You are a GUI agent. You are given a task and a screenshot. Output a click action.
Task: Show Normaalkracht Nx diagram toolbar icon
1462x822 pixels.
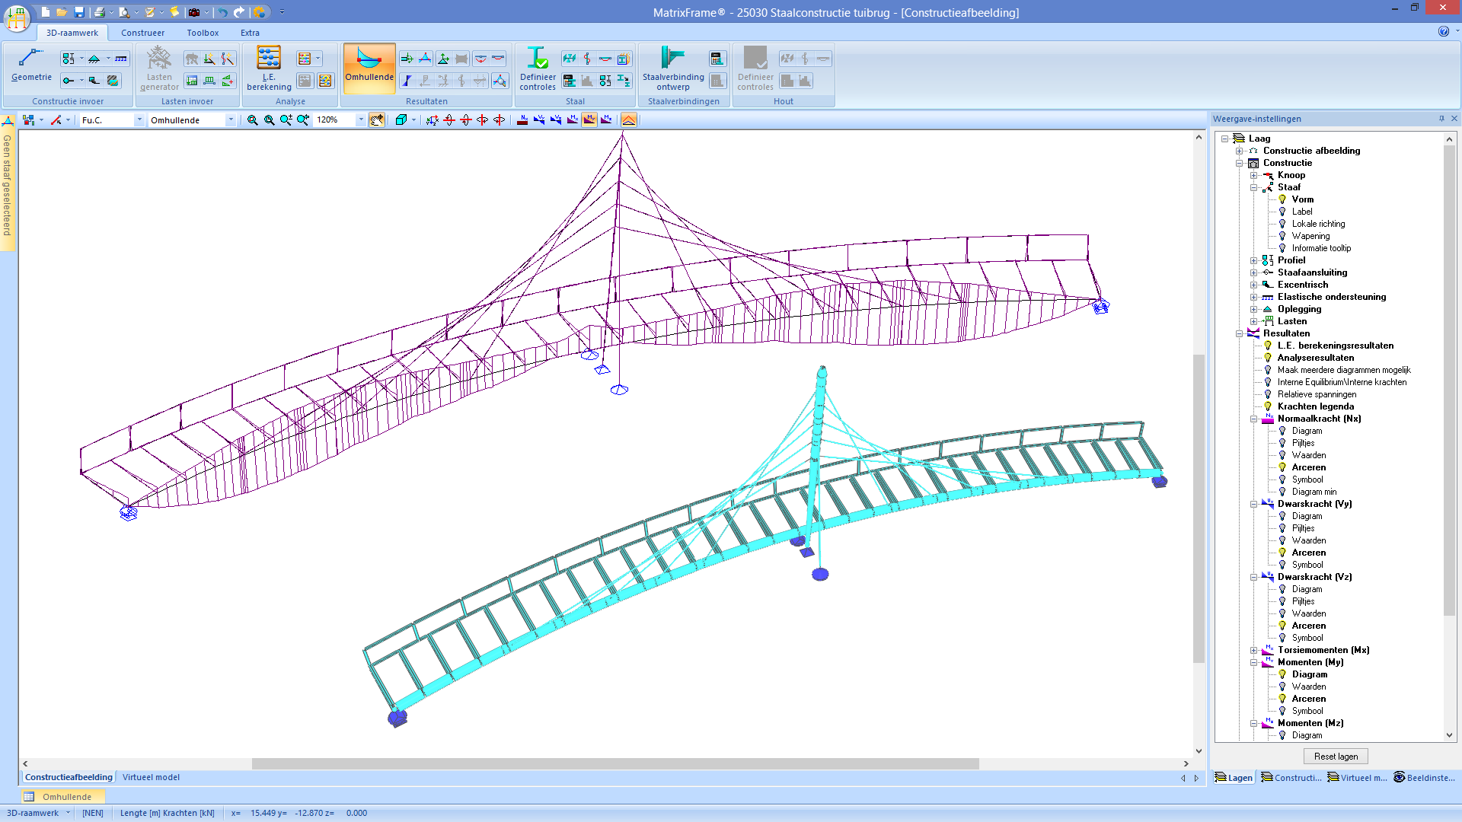(522, 120)
